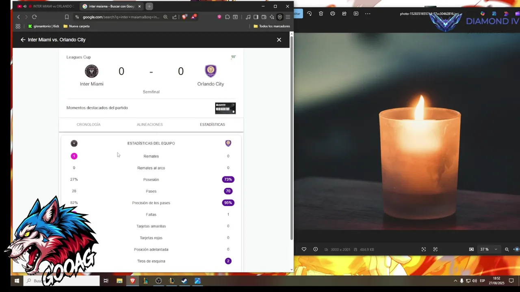
Task: Show photo file info icon
Action: point(315,249)
